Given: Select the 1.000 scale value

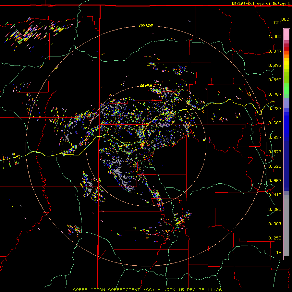Looking at the screenshot, I should (275, 36).
